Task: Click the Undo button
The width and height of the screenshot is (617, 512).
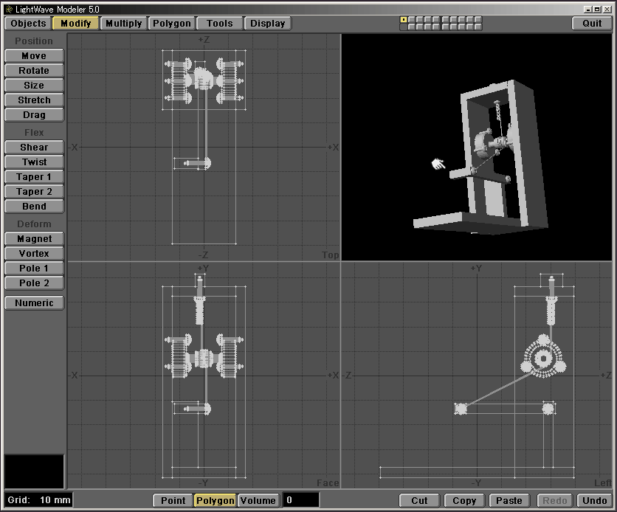Action: pyautogui.click(x=595, y=500)
